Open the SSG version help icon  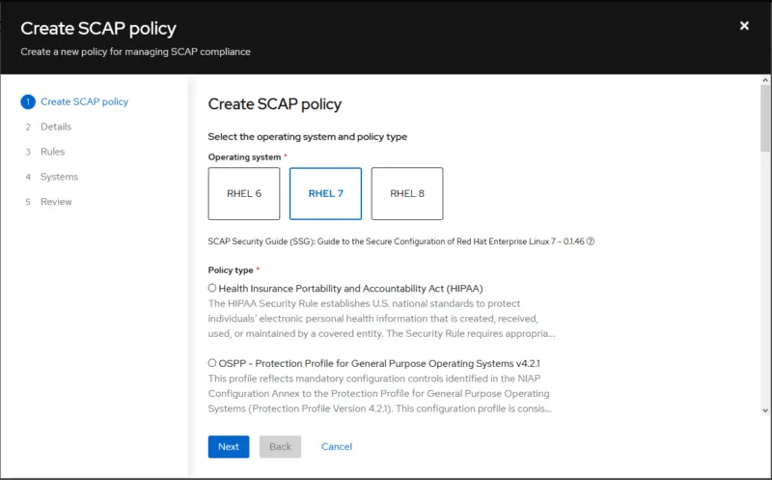(x=591, y=241)
